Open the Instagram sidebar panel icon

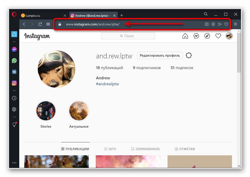pos(14,83)
